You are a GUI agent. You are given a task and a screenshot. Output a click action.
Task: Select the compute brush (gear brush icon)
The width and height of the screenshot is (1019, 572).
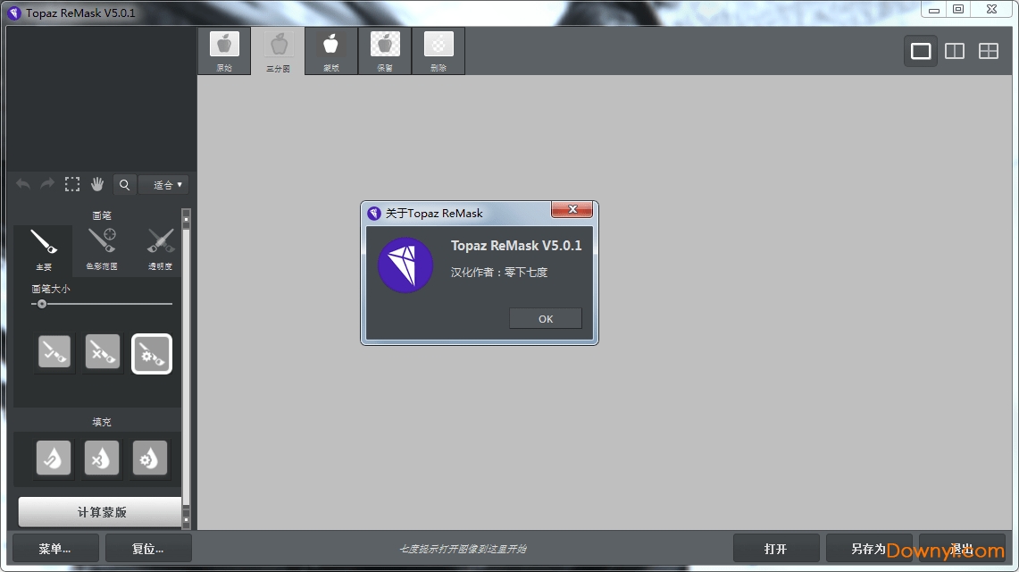click(x=152, y=354)
